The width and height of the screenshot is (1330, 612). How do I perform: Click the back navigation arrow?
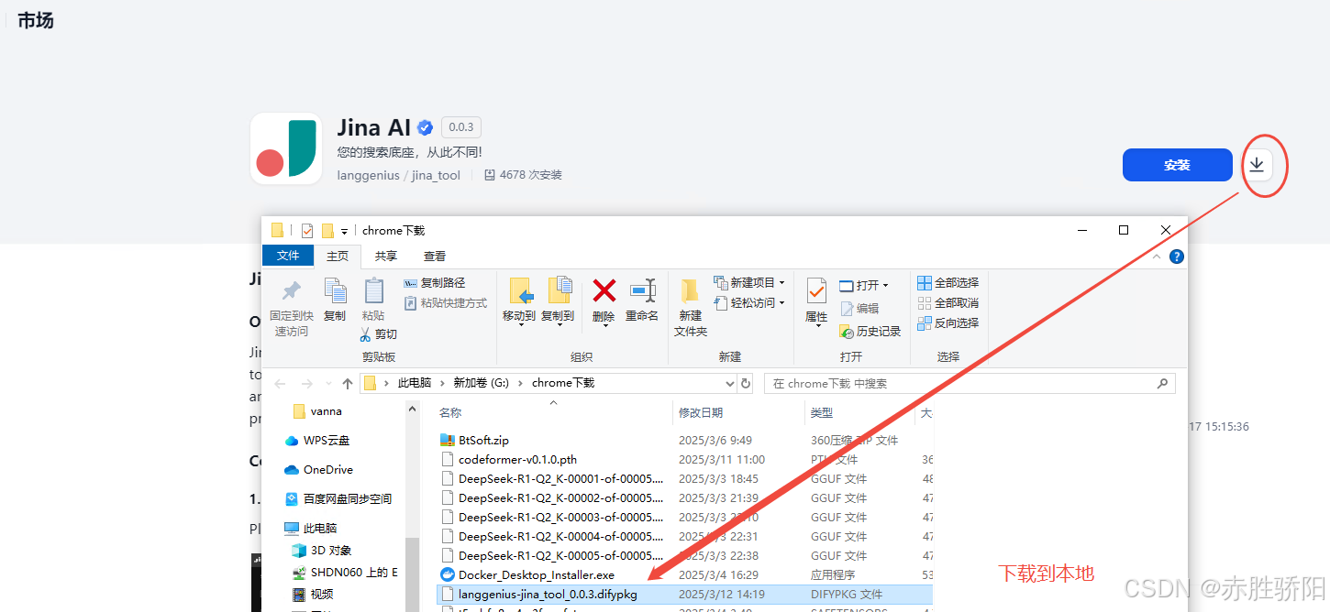point(280,384)
